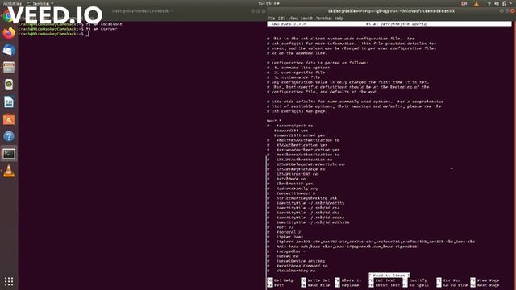Click the Where Is nano shortcut
Screen dimensions: 516x290
[348, 280]
